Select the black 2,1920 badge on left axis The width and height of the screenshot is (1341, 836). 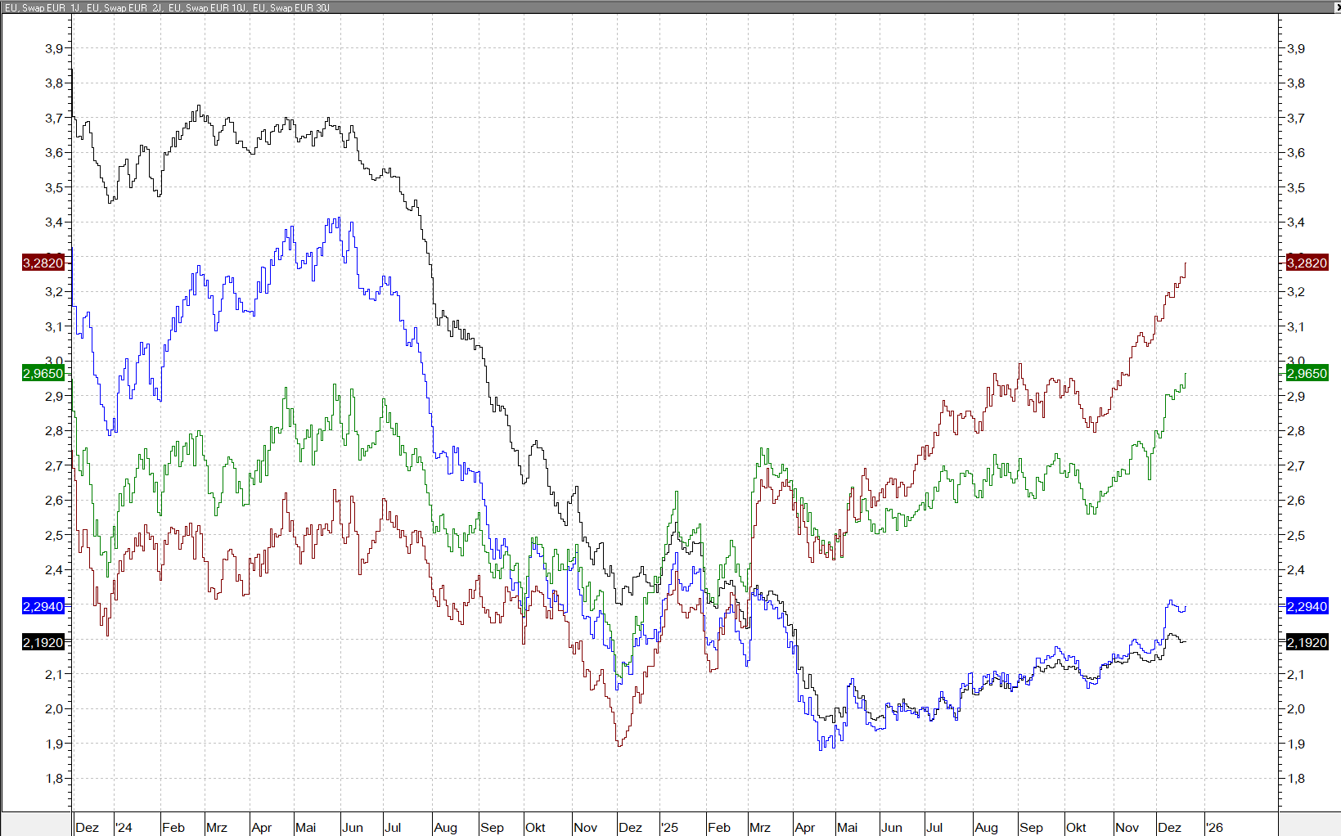(43, 642)
